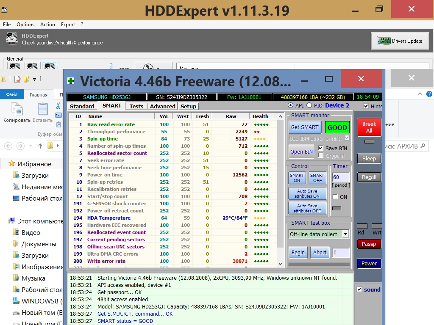Go forward in Explorer navigation
The width and height of the screenshot is (434, 325).
(20, 146)
